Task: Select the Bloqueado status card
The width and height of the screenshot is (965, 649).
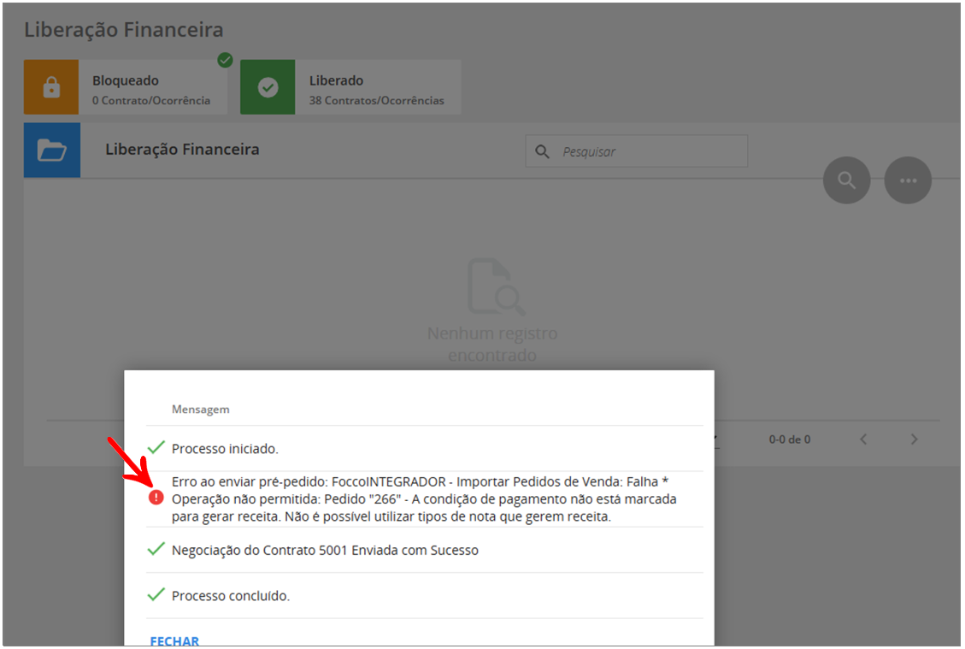Action: tap(126, 87)
